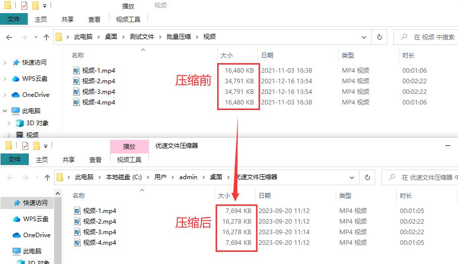
Task: Open the quick access toolbar dropdown in the top window
Action: point(44,6)
